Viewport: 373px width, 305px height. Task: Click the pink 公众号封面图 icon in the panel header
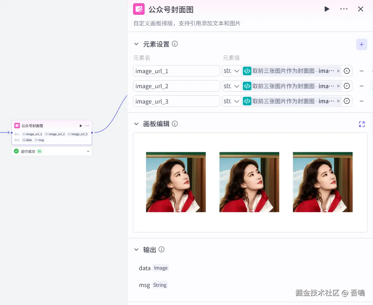coord(139,9)
